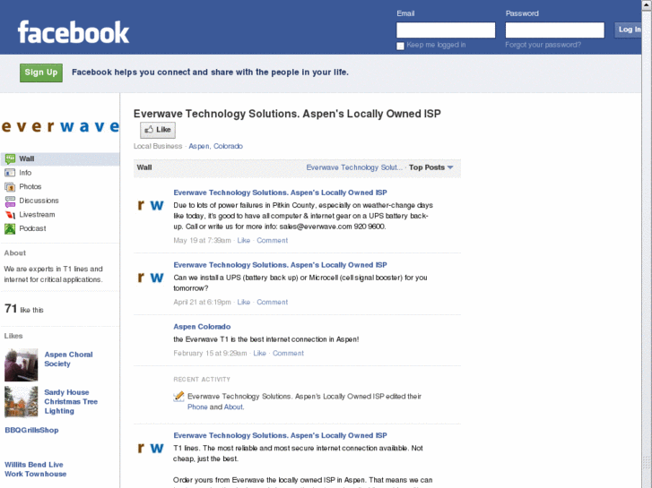Click Comment under the May 19 post
652x488 pixels.
click(273, 241)
